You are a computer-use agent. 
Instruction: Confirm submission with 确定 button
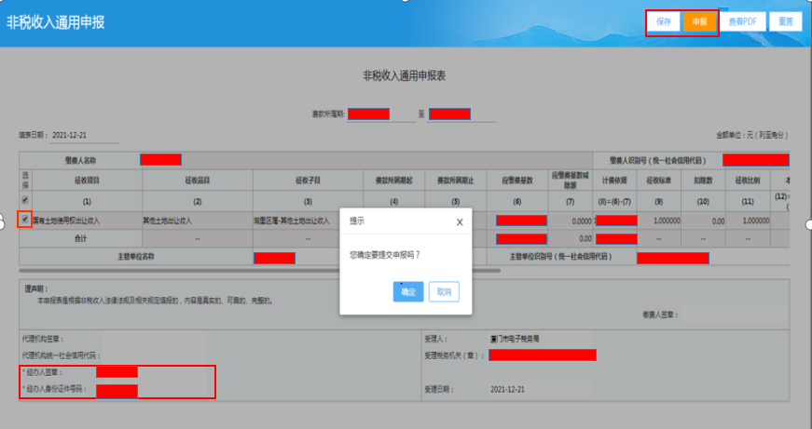(x=408, y=291)
